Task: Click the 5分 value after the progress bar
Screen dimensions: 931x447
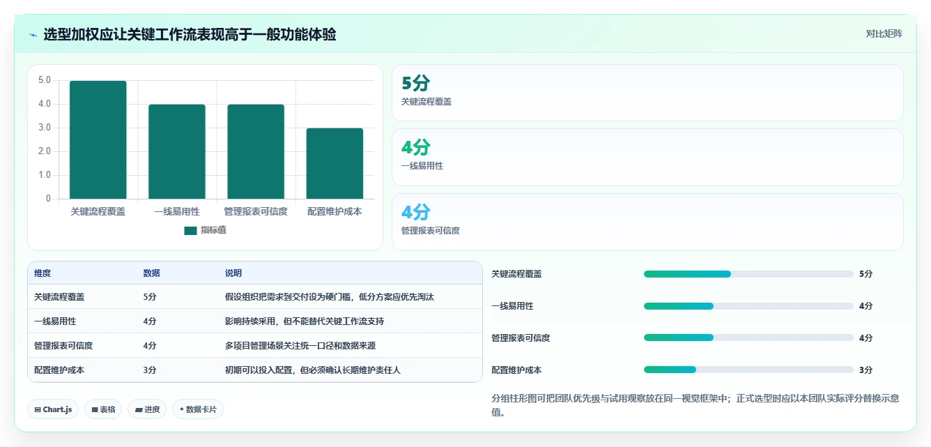Action: 866,274
